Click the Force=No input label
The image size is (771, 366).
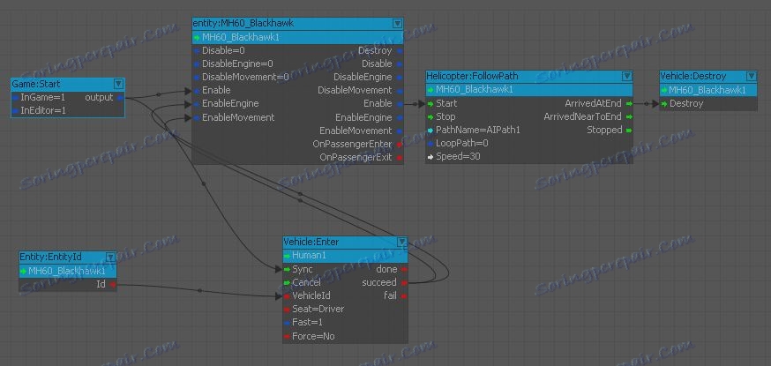tap(313, 336)
